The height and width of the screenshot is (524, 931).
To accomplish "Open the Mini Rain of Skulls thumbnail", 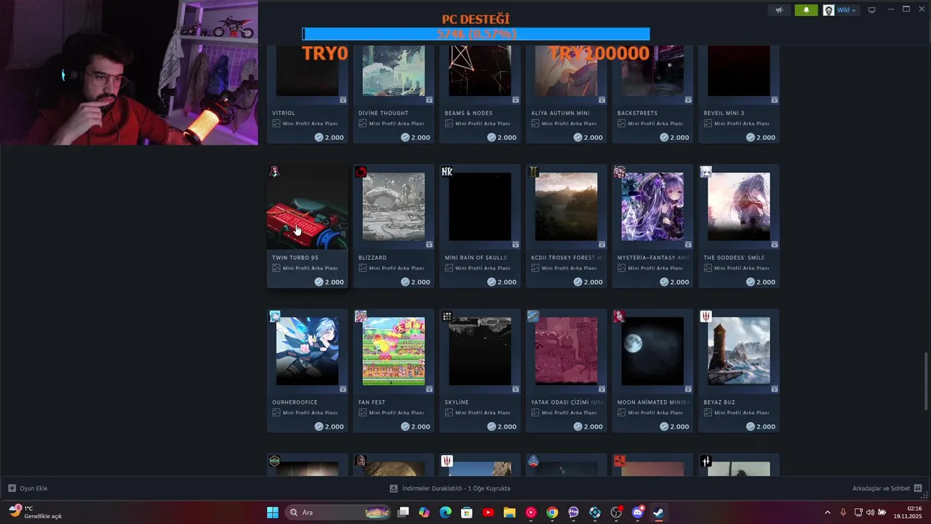I will 480,207.
